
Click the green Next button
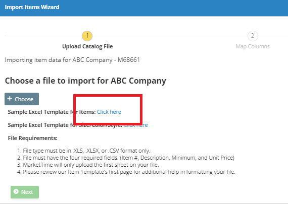tap(25, 192)
